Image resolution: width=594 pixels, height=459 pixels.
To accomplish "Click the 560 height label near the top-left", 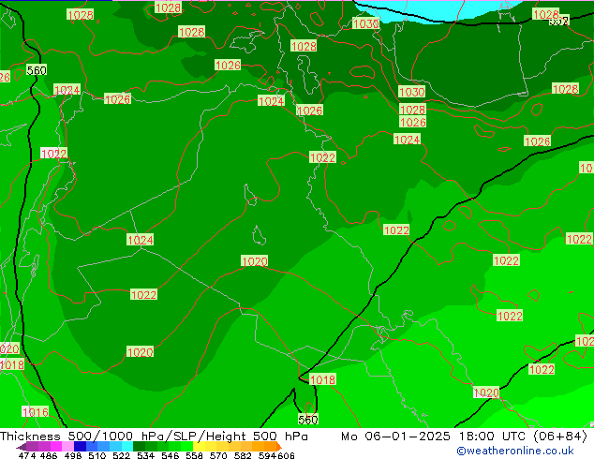I will point(37,70).
